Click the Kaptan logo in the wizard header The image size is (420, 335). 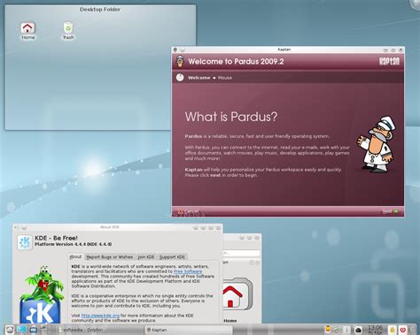tap(389, 61)
